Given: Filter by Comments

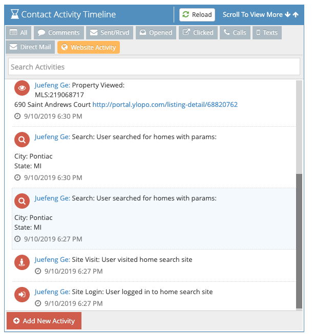Looking at the screenshot, I should tap(58, 33).
